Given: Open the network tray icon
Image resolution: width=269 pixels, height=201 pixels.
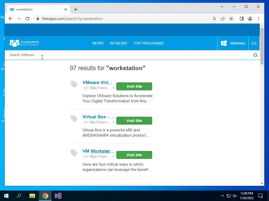Looking at the screenshot, I should [x=229, y=196].
